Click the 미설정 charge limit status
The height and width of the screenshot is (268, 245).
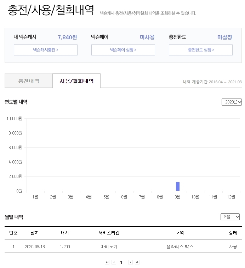[224, 37]
